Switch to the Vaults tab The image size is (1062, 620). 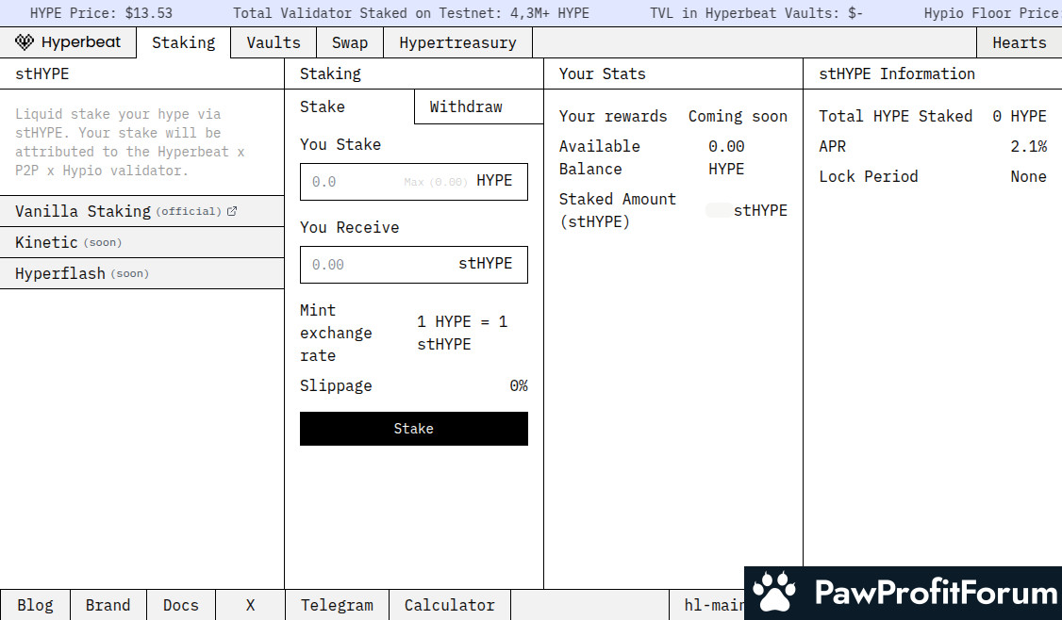point(274,42)
